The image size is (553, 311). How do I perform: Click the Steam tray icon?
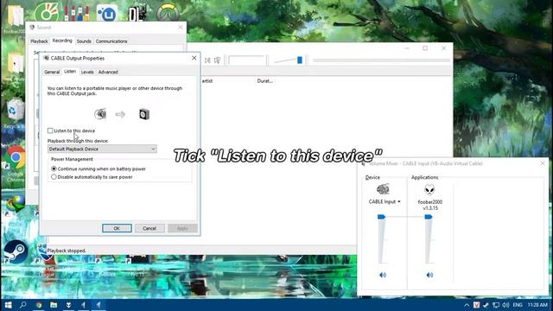pos(486,305)
